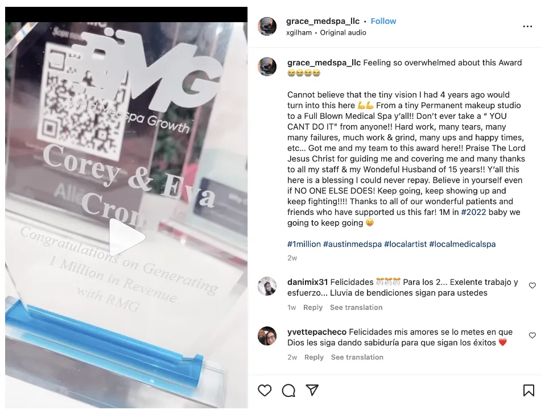Save post with bookmark icon

(x=529, y=390)
